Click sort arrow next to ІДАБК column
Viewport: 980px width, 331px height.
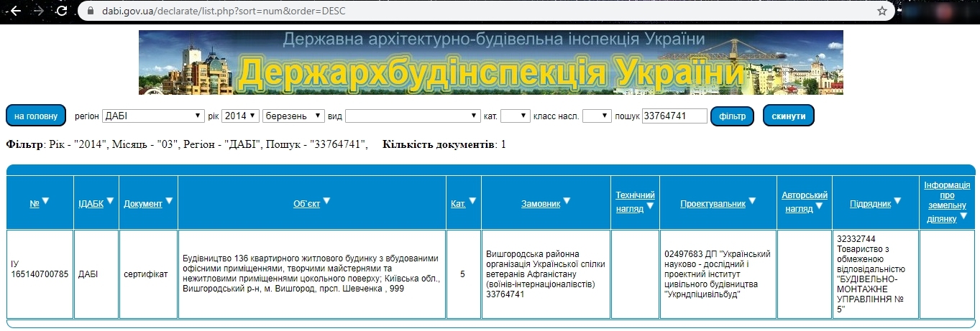[110, 201]
